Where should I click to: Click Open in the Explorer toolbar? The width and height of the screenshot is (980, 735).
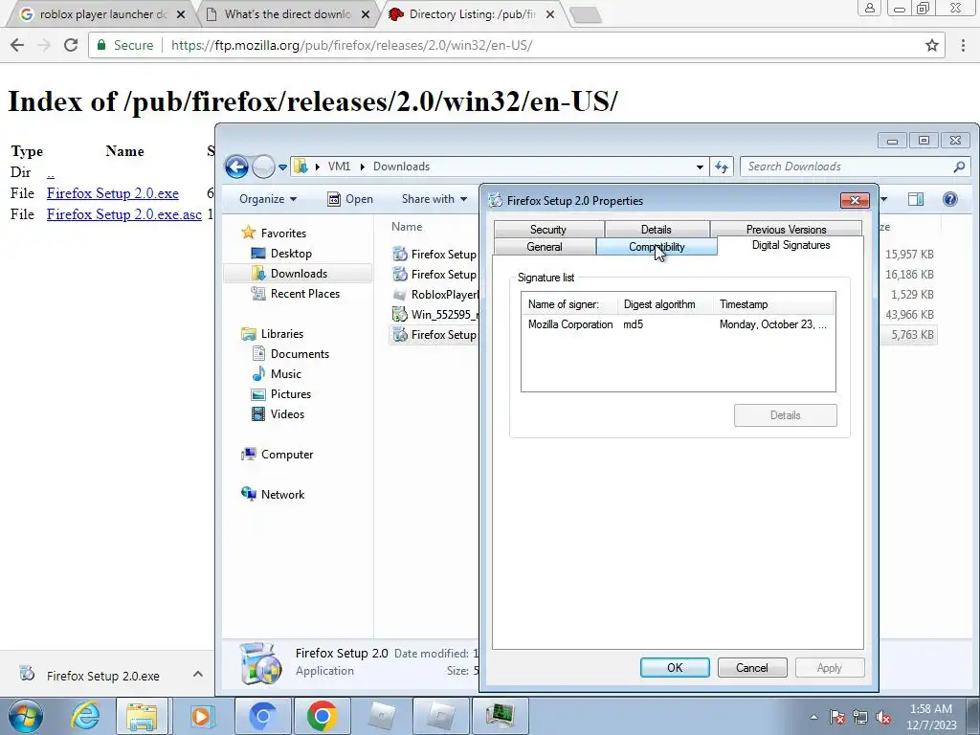[x=350, y=199]
